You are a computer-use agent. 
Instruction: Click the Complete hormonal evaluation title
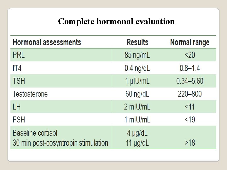[x=116, y=22]
